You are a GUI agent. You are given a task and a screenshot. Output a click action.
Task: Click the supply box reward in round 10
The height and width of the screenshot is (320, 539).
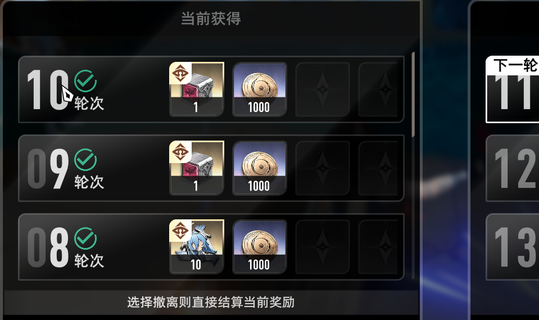[x=197, y=89]
